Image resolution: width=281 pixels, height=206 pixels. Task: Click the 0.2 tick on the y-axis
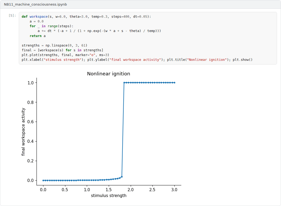30,161
